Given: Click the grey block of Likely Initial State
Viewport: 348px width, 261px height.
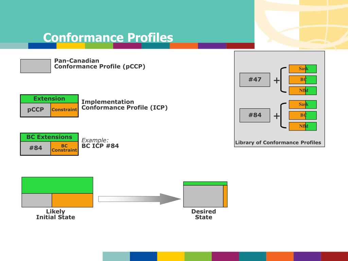Looking at the screenshot, I should coord(37,201).
